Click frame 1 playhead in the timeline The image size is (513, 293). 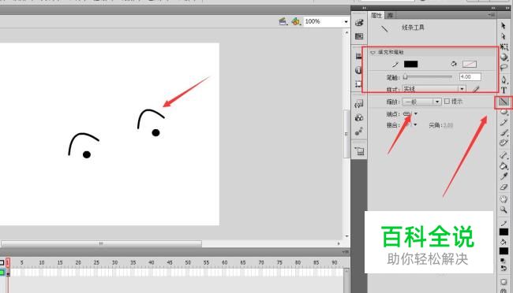tap(8, 262)
